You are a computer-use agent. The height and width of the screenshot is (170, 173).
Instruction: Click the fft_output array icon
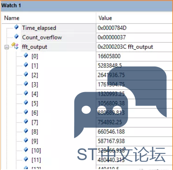pos(15,46)
